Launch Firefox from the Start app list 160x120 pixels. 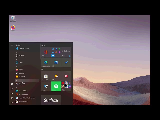27,70
